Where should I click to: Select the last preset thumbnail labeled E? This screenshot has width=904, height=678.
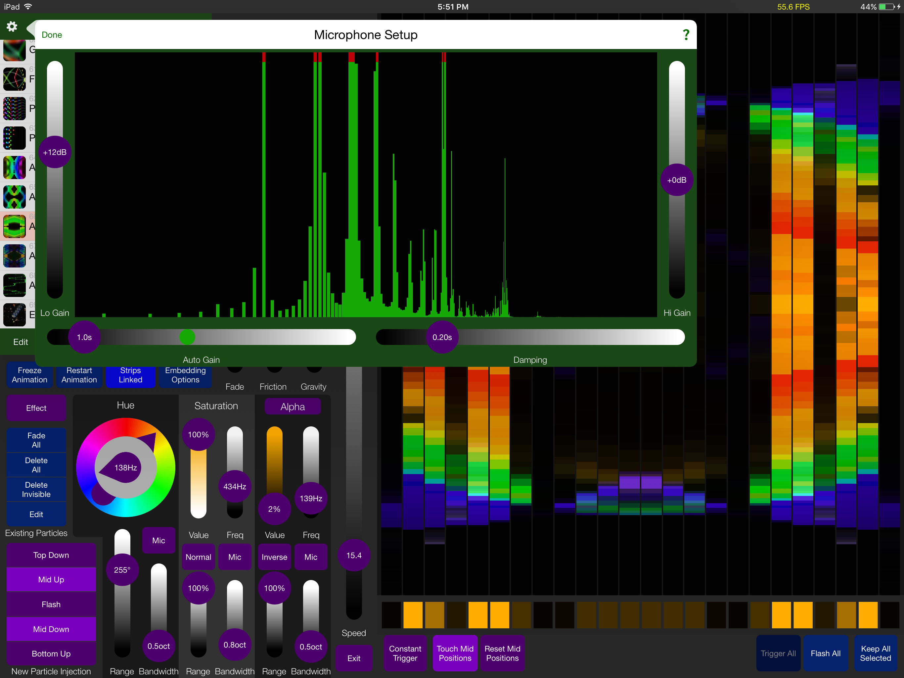(15, 315)
